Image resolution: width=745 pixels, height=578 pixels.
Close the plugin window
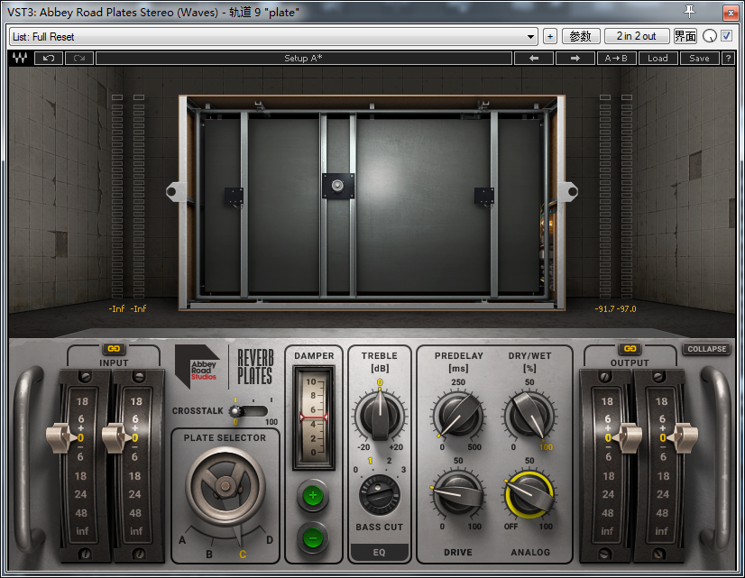coord(731,13)
